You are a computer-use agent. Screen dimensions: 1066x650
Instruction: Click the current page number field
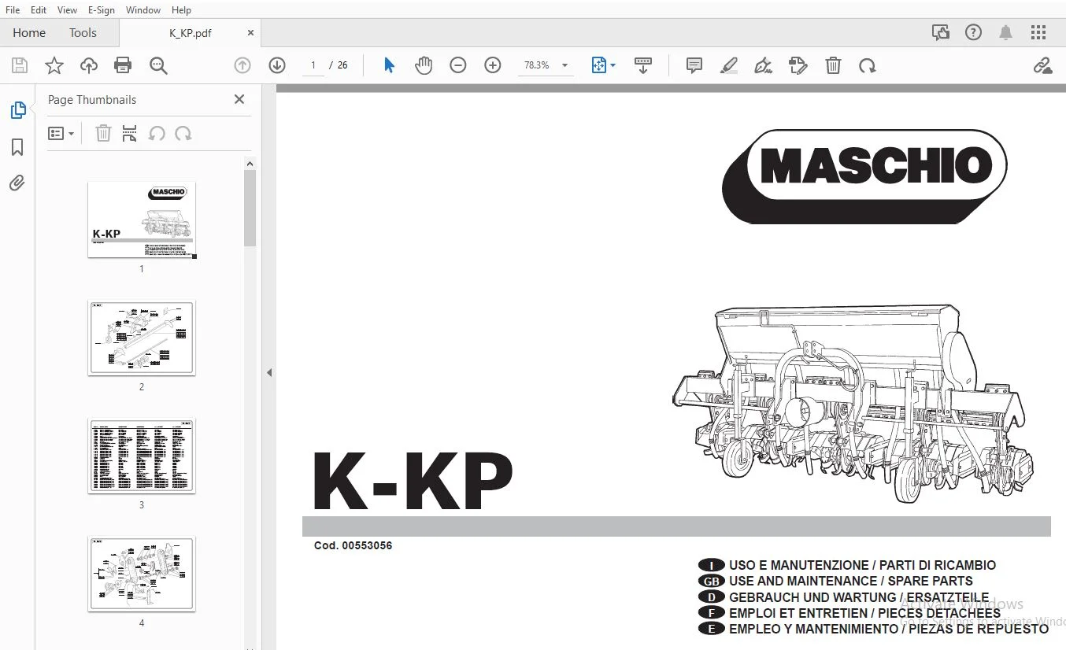[x=313, y=65]
